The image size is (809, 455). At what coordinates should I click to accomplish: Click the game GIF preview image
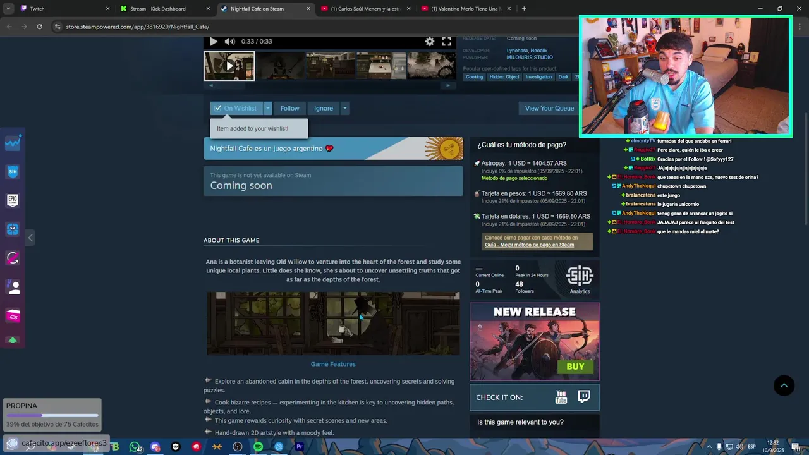click(333, 324)
